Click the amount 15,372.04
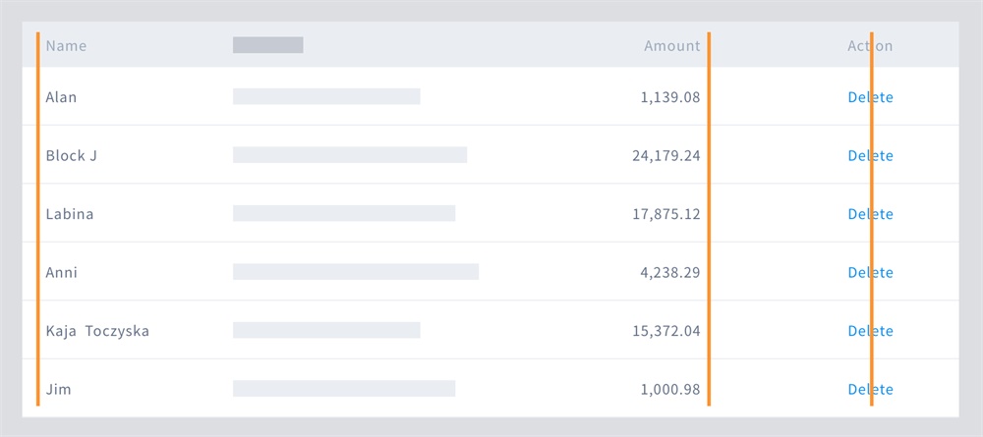The width and height of the screenshot is (983, 437). tap(665, 331)
